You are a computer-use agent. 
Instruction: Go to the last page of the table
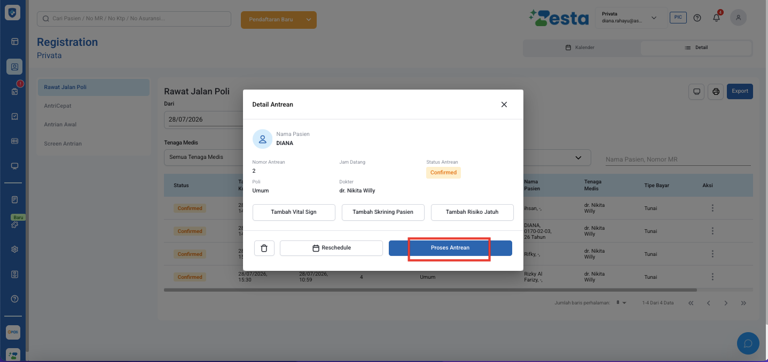point(743,303)
